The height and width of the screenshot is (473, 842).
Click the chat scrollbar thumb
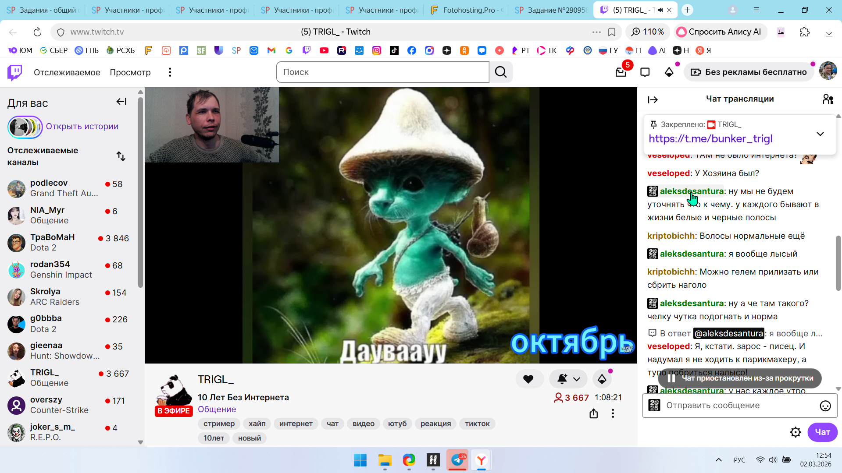pos(838,263)
